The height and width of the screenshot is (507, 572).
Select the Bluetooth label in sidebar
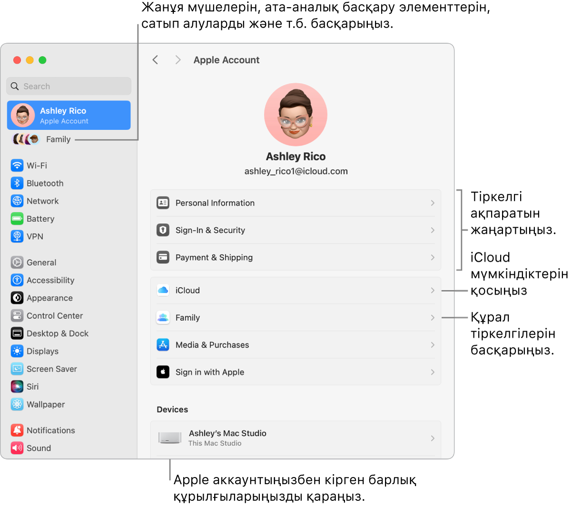pyautogui.click(x=45, y=183)
